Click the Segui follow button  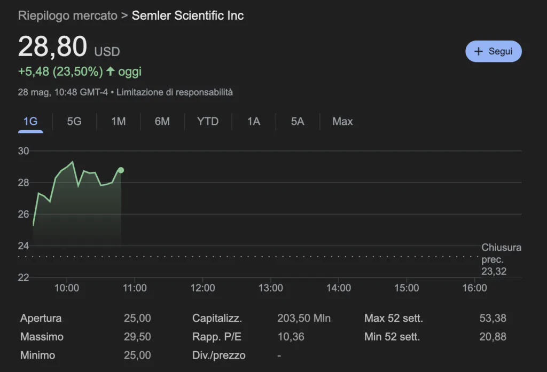pyautogui.click(x=493, y=51)
